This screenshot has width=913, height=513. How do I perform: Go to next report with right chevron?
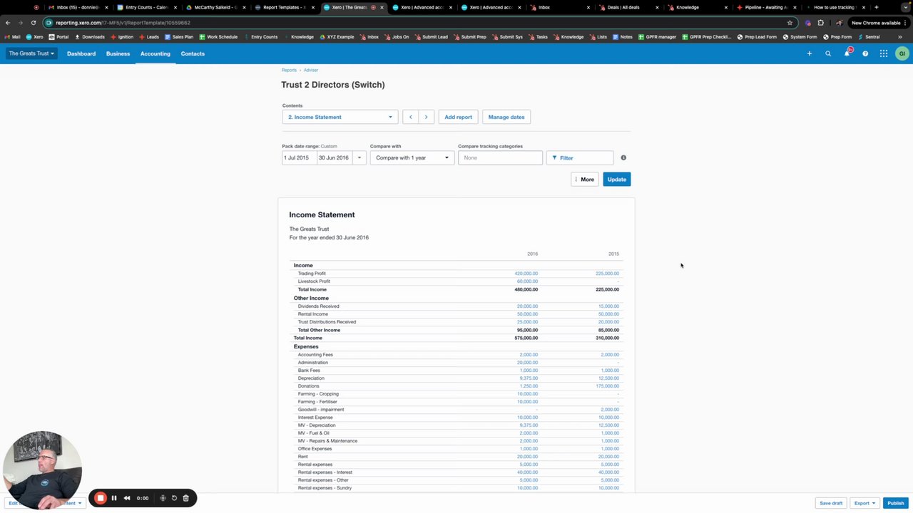point(426,117)
